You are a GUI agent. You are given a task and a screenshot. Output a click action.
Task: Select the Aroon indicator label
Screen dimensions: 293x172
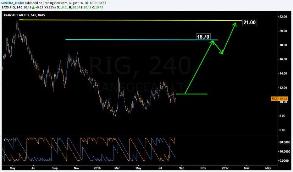[8, 140]
